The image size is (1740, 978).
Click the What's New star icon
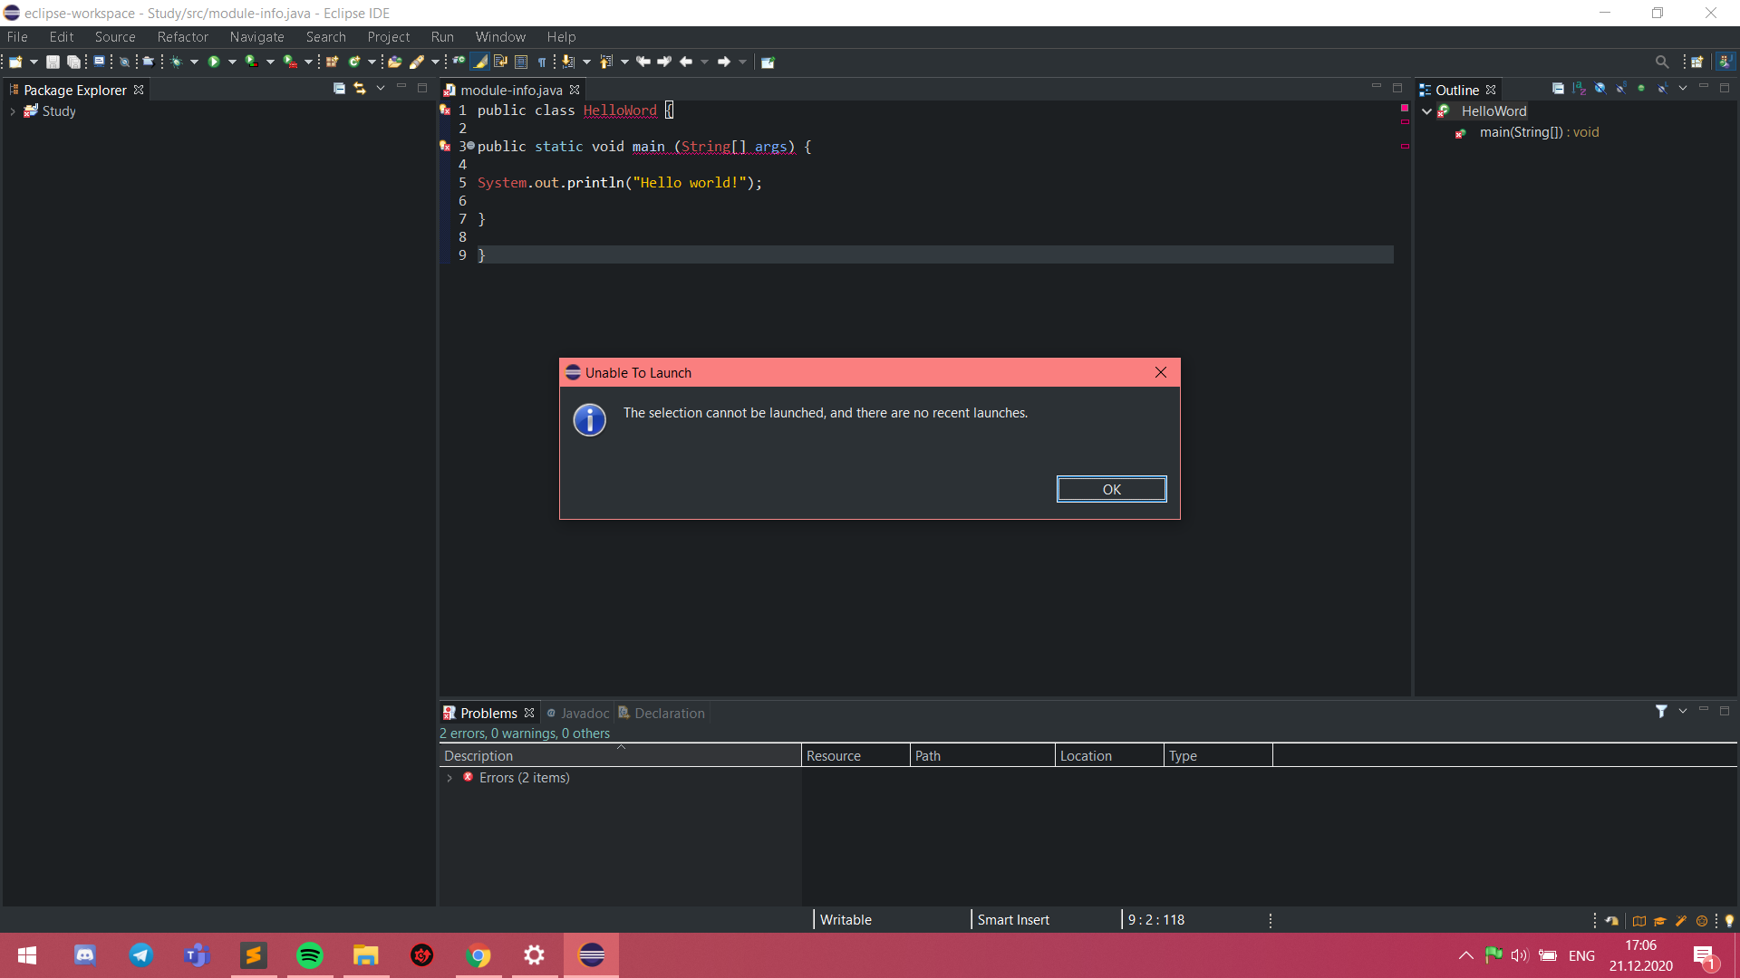tap(1702, 921)
